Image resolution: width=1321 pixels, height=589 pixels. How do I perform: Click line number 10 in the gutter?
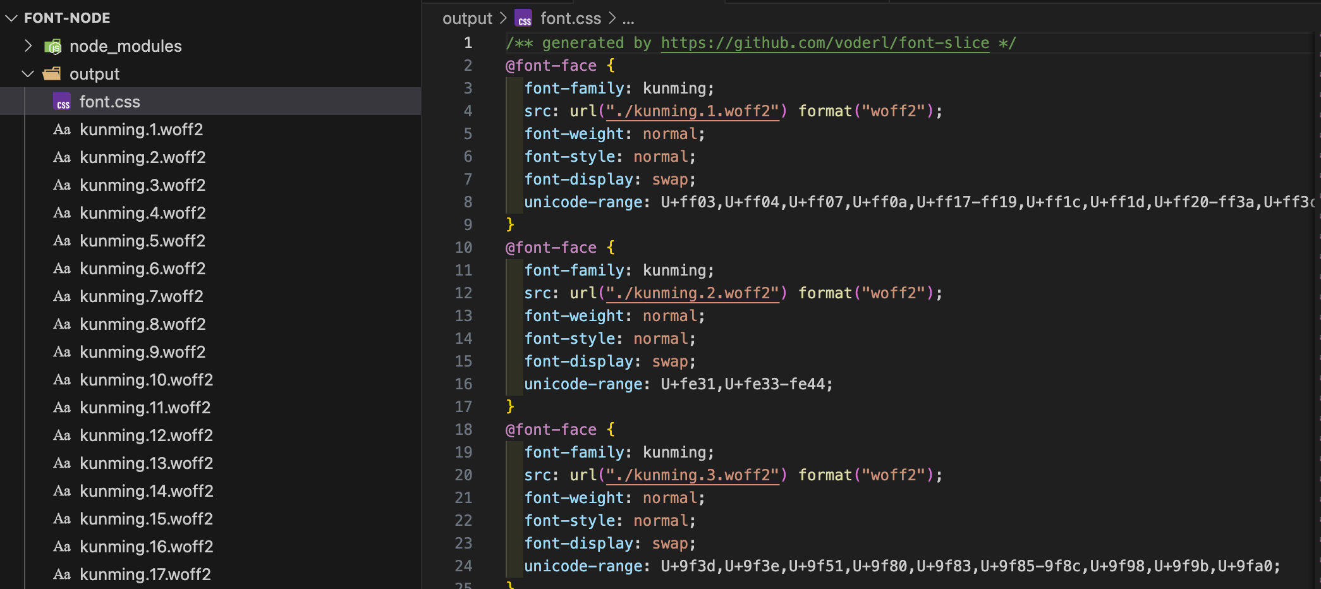463,248
